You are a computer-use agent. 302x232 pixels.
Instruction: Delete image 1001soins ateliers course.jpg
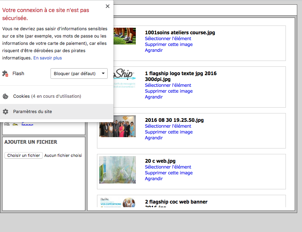[169, 45]
